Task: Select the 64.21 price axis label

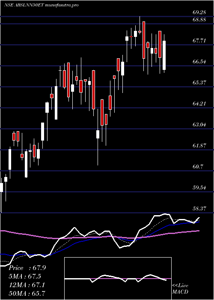Action: click(x=199, y=104)
